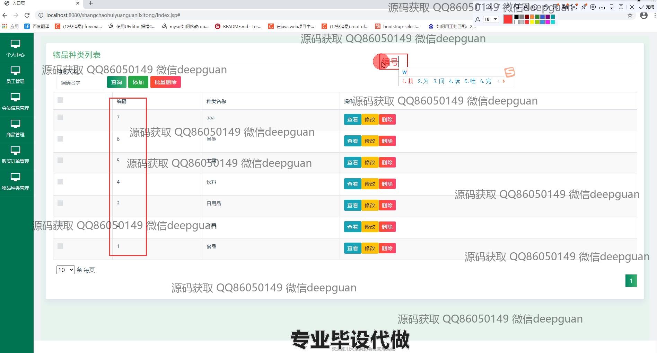The width and height of the screenshot is (657, 353).
Task: Select the checkbox for the 食品 row
Action: (60, 246)
